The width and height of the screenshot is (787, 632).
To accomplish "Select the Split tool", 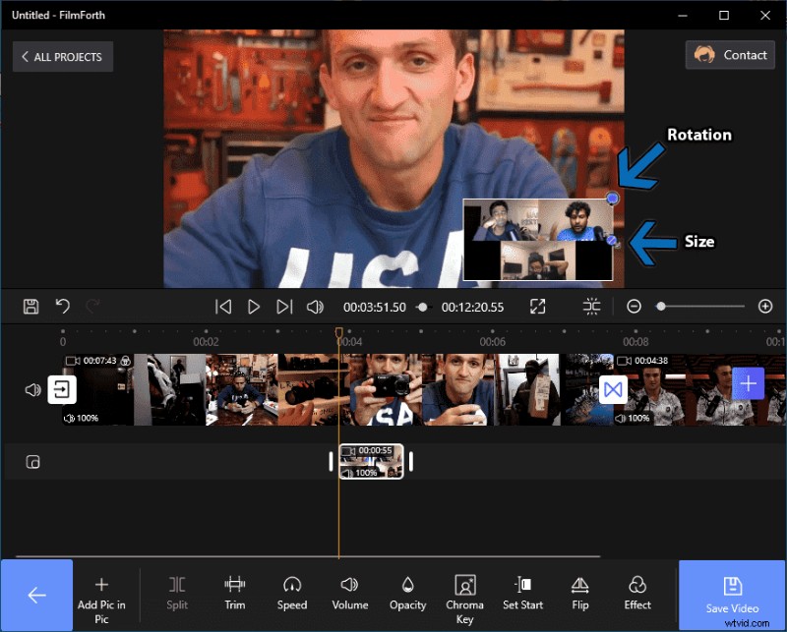I will pos(177,592).
